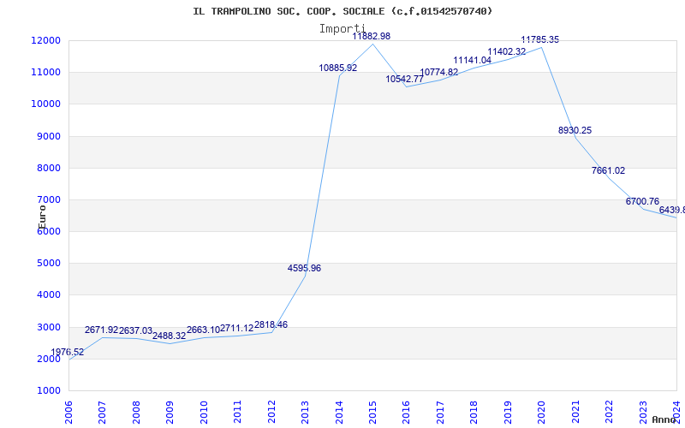Click the 8000 y-axis tick label
Image resolution: width=685 pixels, height=428 pixels.
48,168
